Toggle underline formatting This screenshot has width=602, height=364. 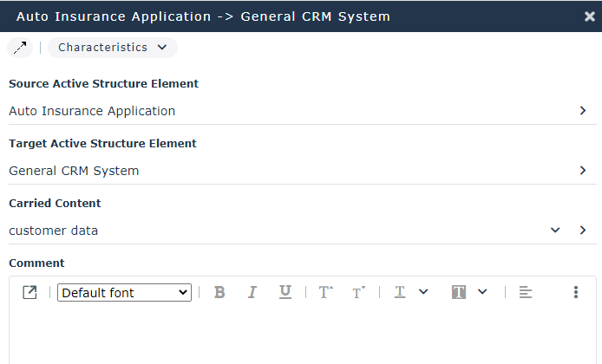[285, 293]
